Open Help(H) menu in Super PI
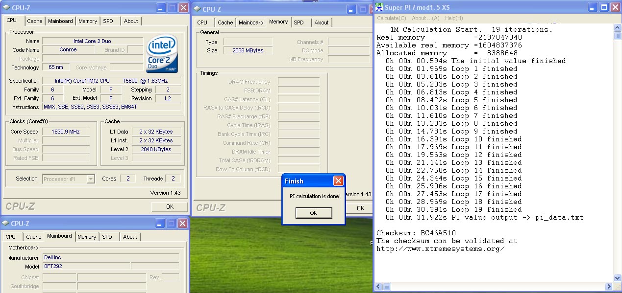The width and height of the screenshot is (622, 293). (454, 18)
